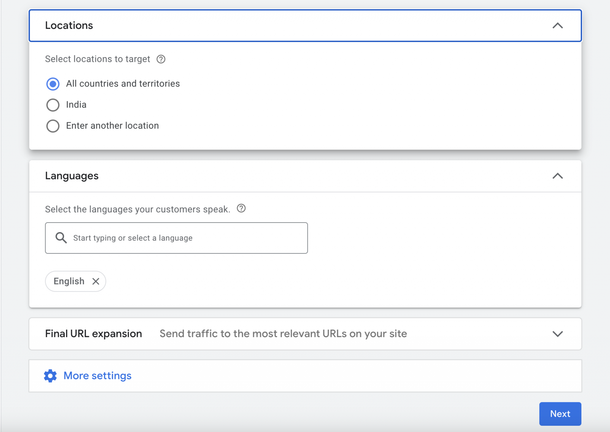This screenshot has height=432, width=610.
Task: Collapse the Locations section chevron
Action: pos(557,26)
